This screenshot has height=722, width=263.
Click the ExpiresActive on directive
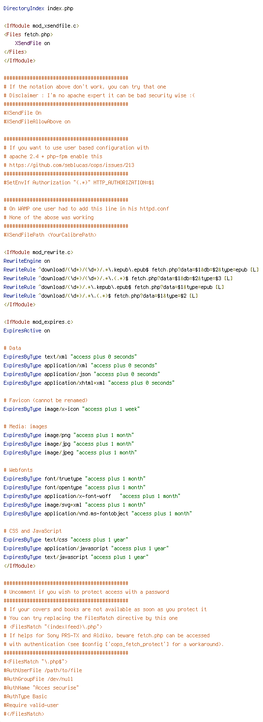point(27,331)
